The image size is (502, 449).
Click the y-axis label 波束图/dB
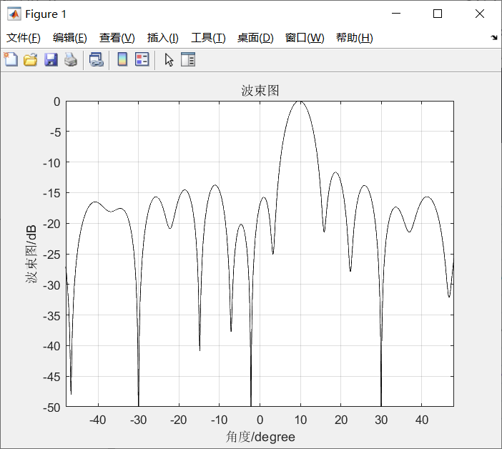(31, 254)
